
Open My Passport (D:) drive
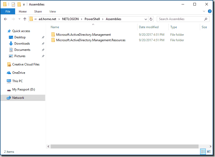point(24,89)
